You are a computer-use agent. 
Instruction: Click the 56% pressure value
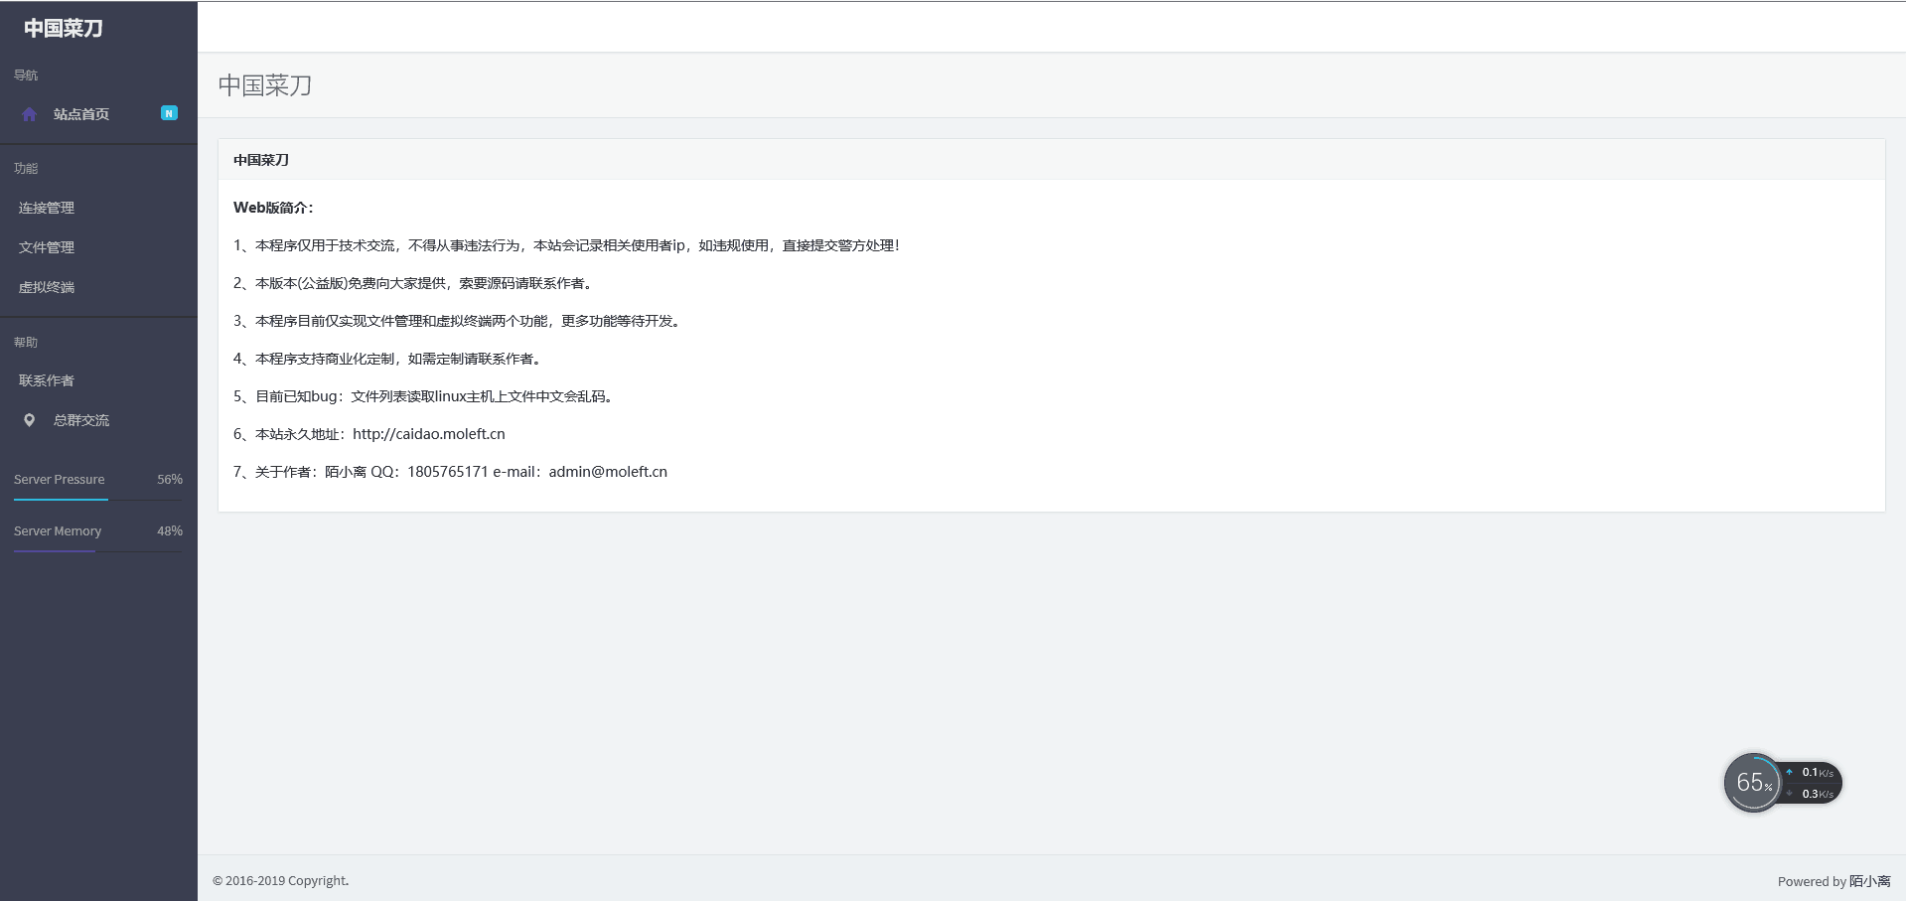(x=170, y=479)
